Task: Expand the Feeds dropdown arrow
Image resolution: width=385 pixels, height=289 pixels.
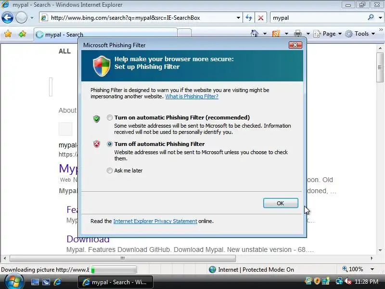Action: click(286, 34)
